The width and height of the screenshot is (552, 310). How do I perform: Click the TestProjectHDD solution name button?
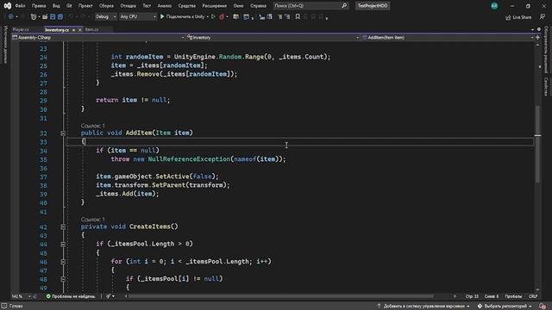373,6
